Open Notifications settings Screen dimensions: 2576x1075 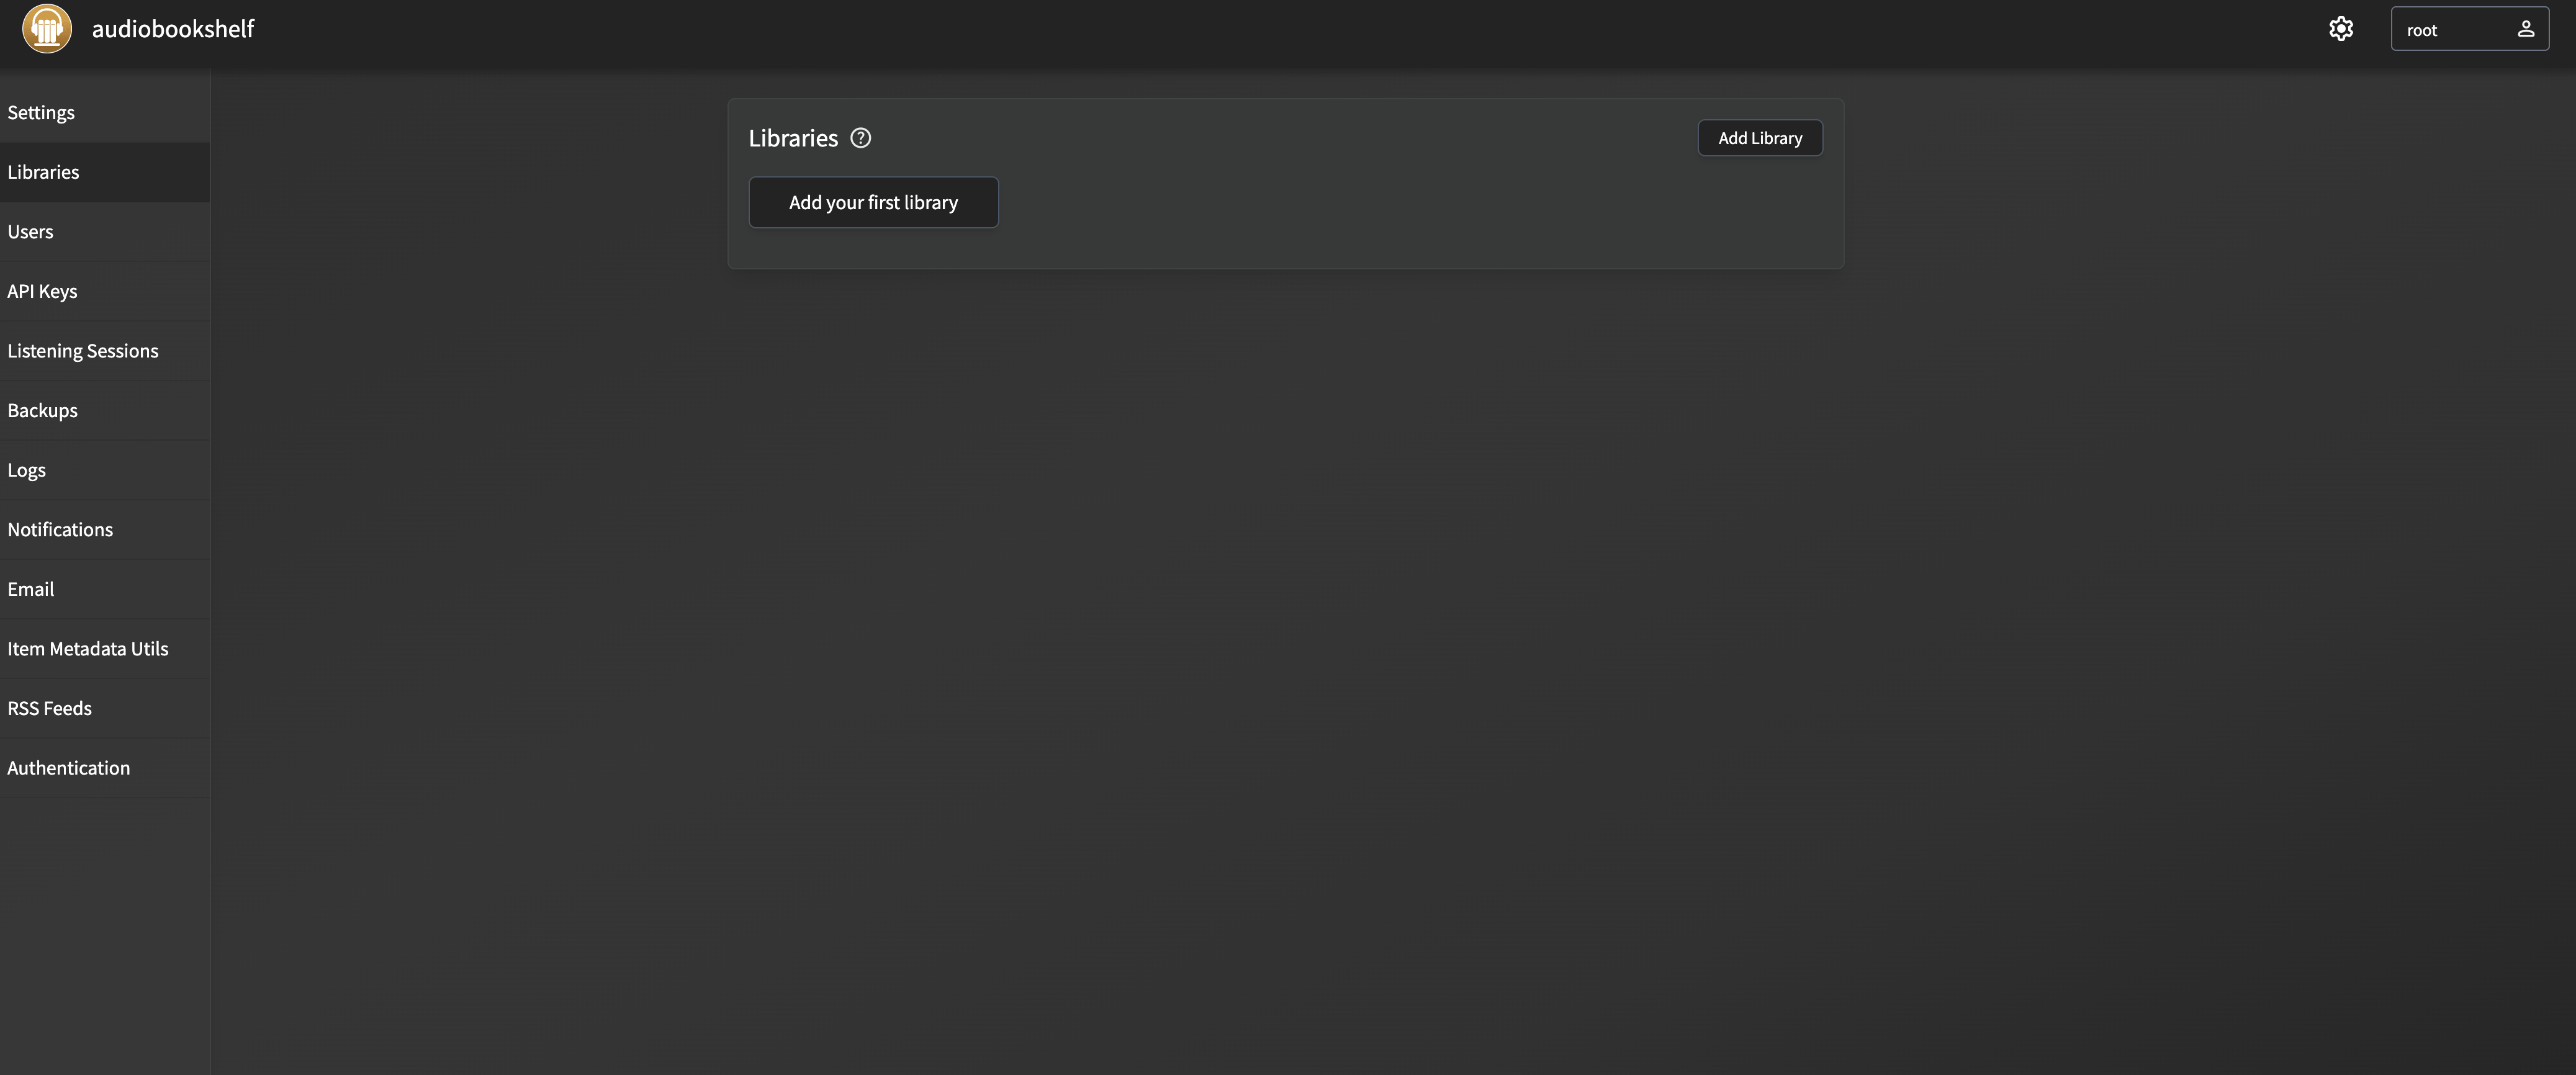pos(60,529)
